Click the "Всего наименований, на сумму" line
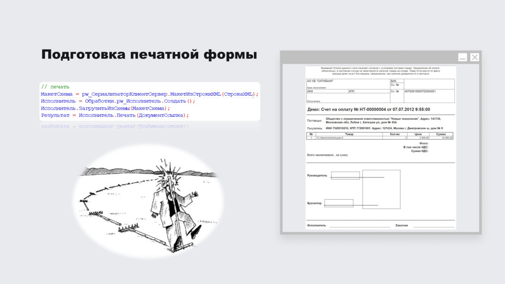The width and height of the screenshot is (505, 284). click(x=327, y=155)
